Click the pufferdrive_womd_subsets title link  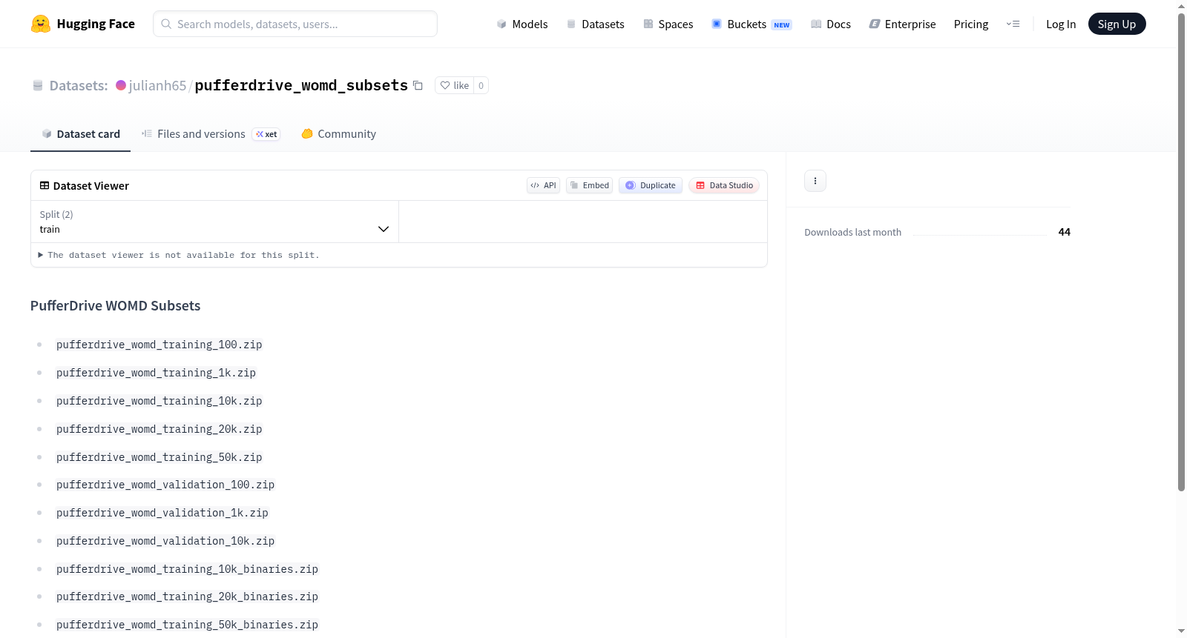[x=301, y=85]
